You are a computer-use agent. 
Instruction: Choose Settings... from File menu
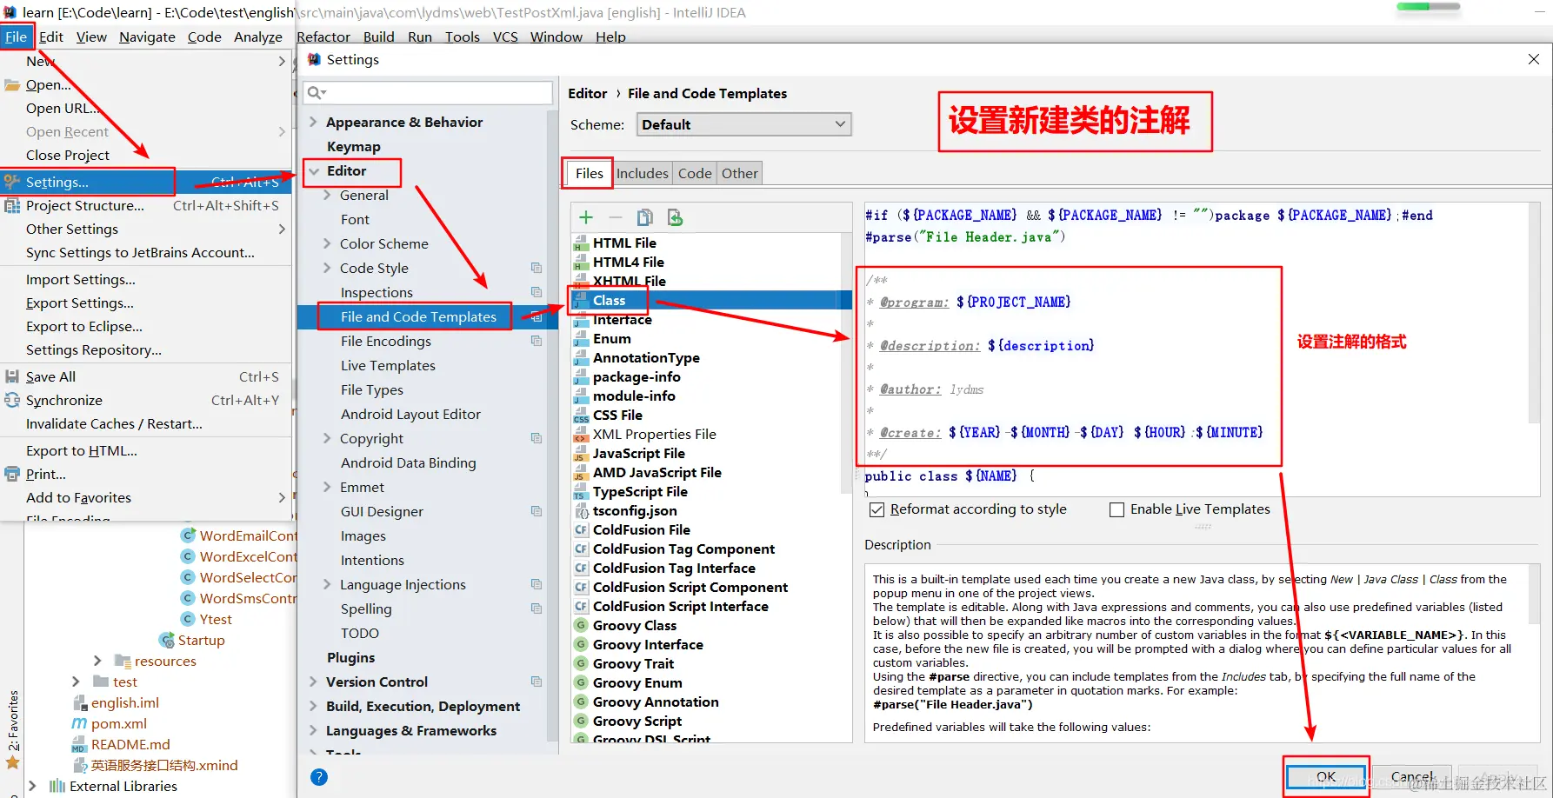(x=146, y=182)
